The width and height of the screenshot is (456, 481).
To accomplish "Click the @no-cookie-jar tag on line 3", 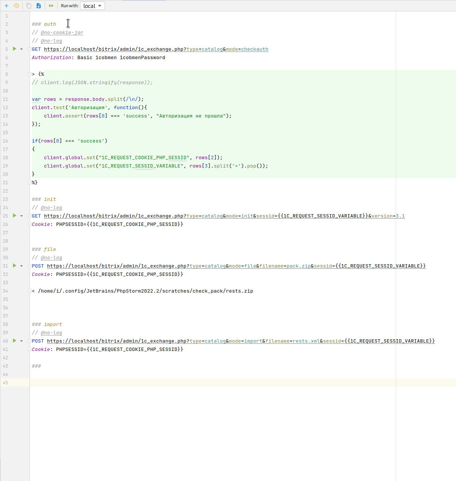I will pyautogui.click(x=62, y=33).
